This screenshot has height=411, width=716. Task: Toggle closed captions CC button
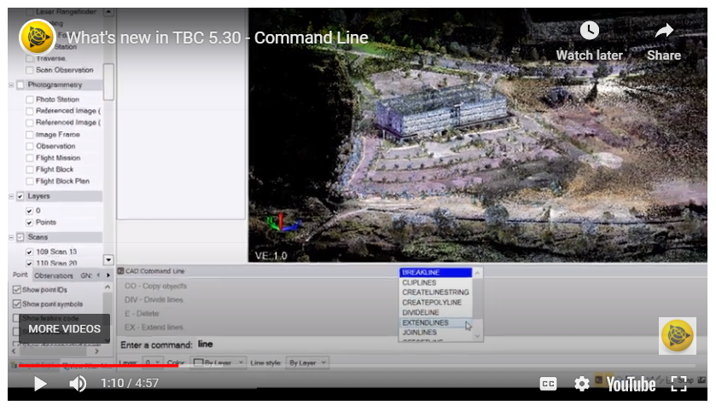[548, 384]
